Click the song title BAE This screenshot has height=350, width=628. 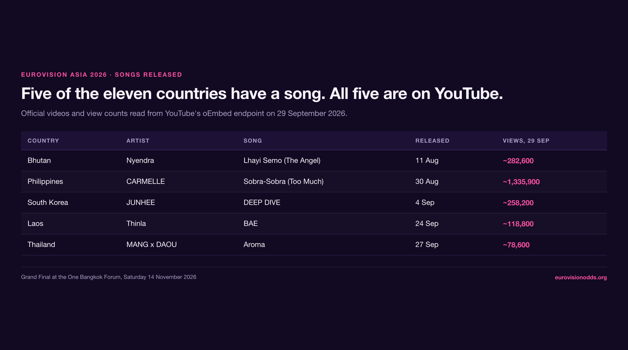251,223
